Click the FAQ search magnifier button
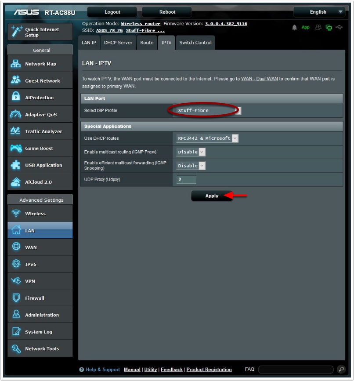354x381 pixels. (341, 369)
